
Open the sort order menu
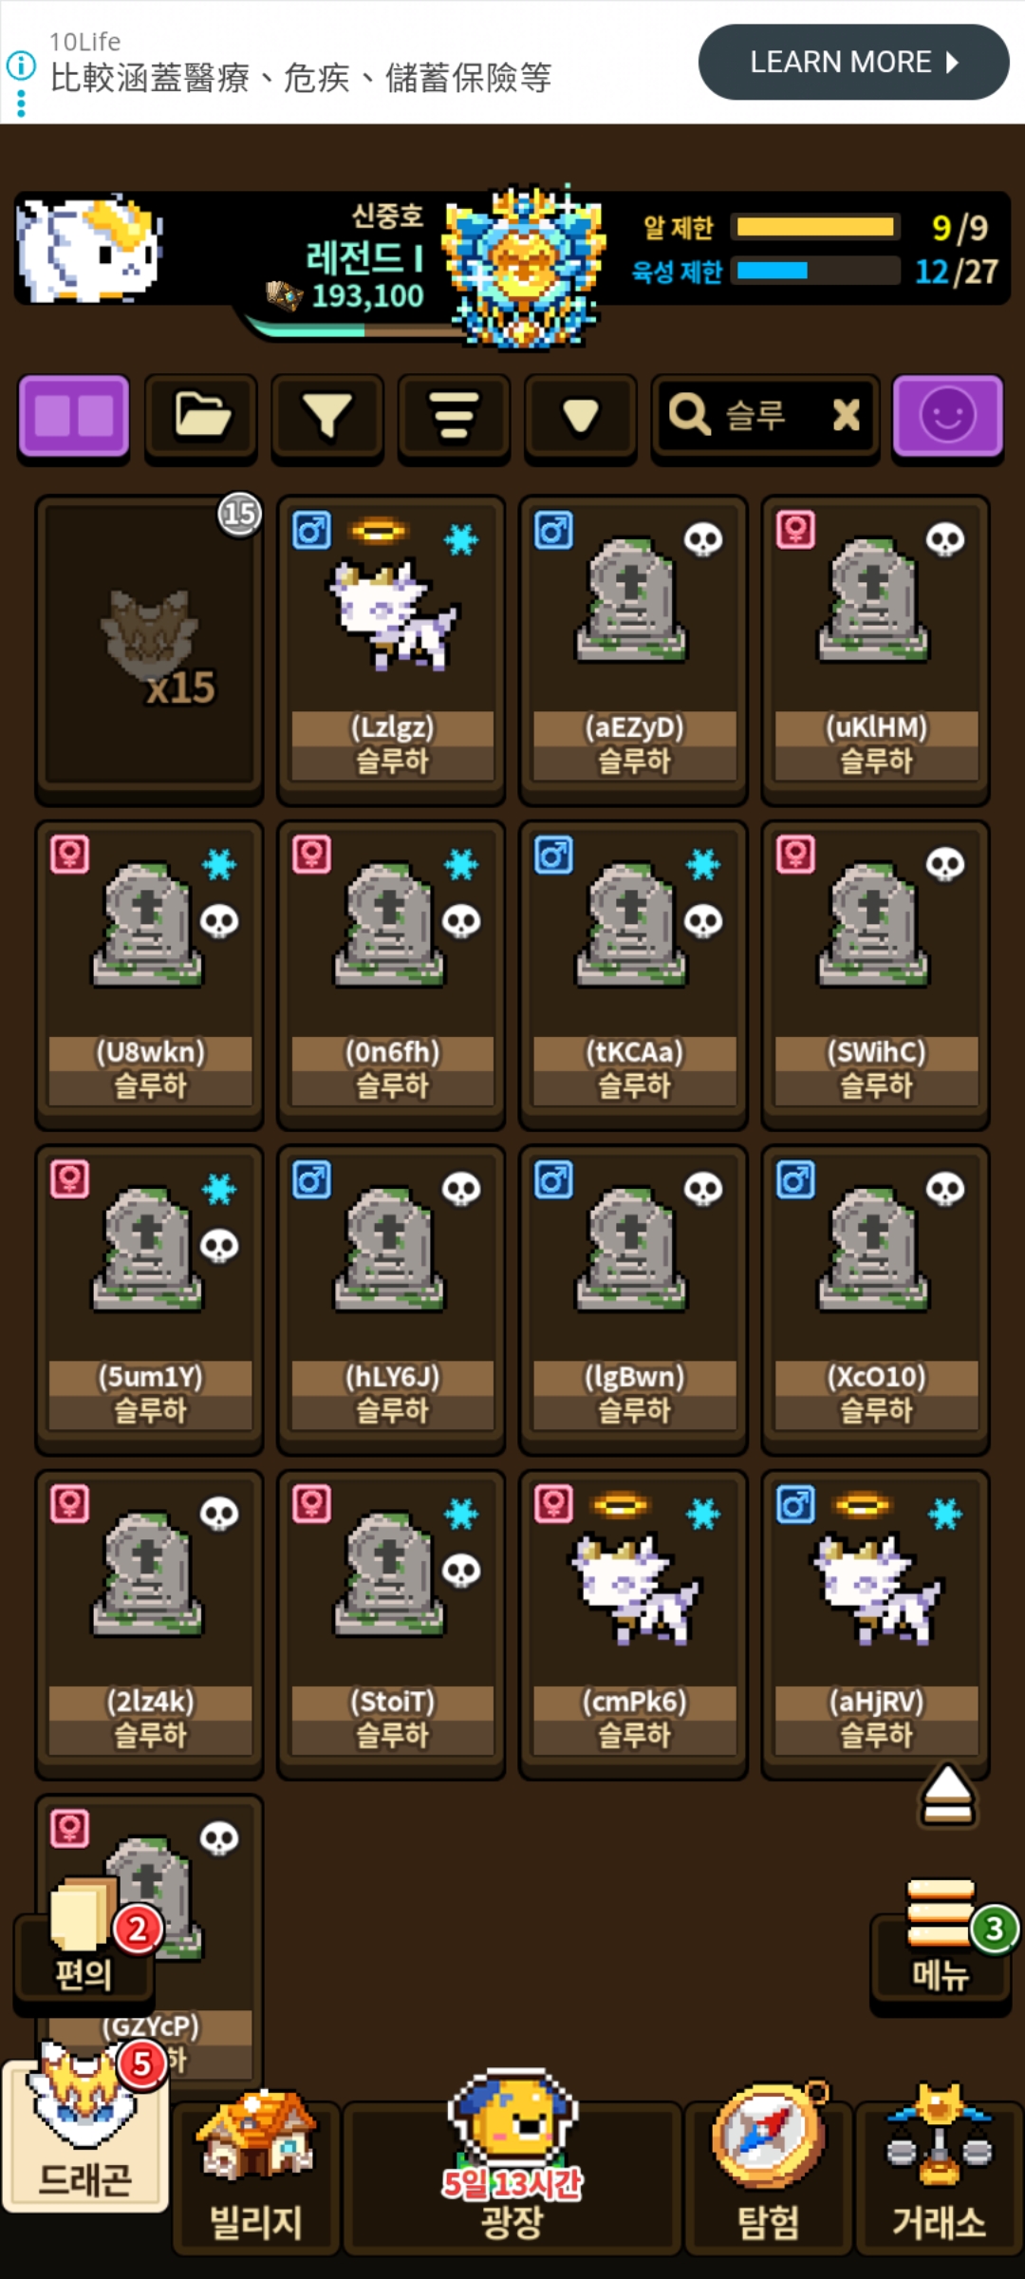(454, 417)
